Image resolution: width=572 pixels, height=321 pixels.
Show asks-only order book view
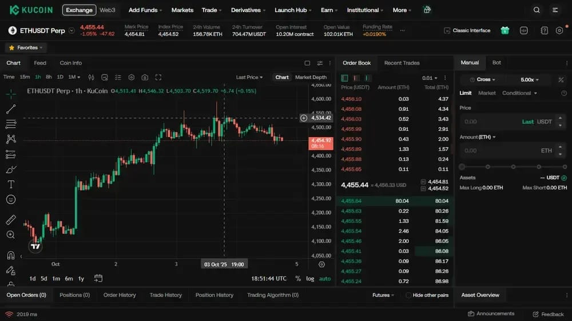(356, 78)
